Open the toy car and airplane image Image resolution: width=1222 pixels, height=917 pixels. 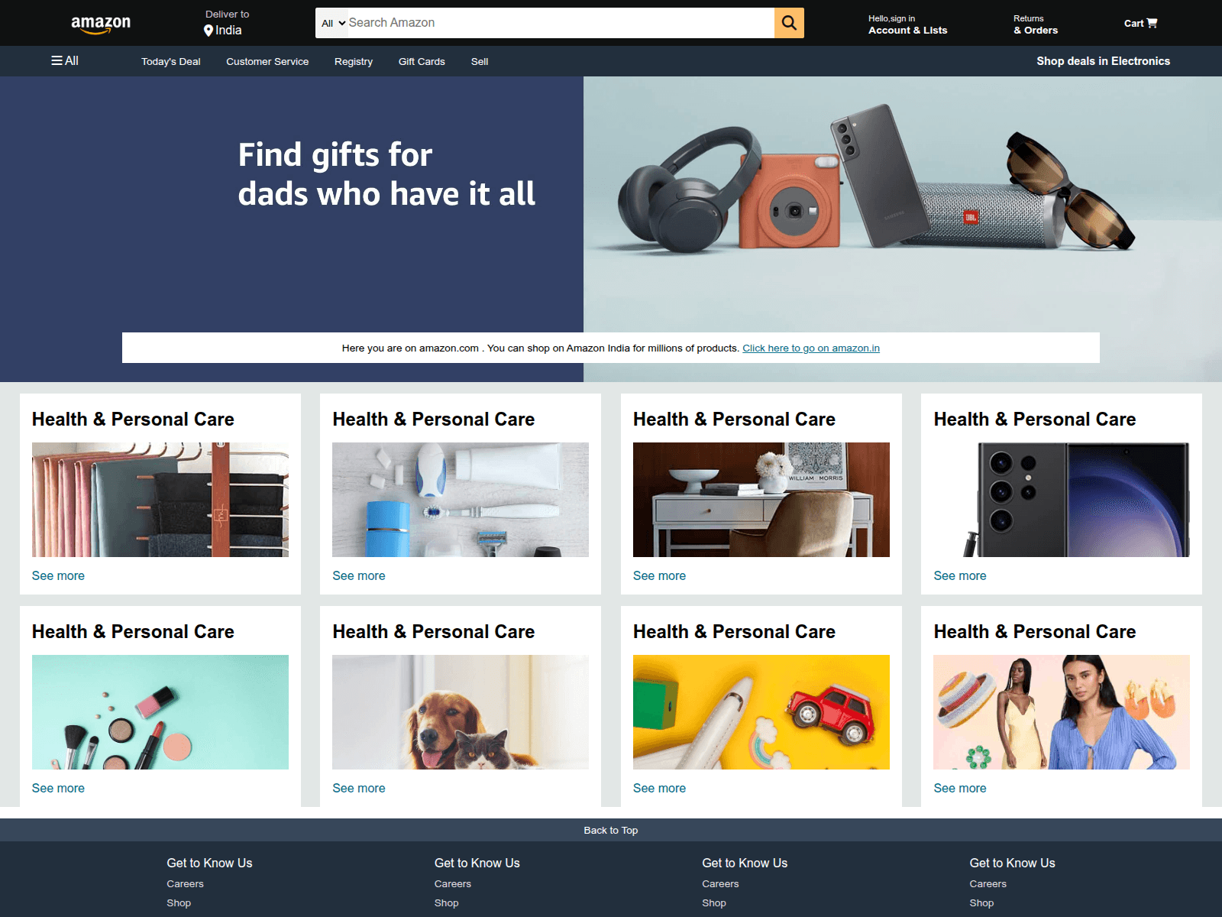point(761,712)
